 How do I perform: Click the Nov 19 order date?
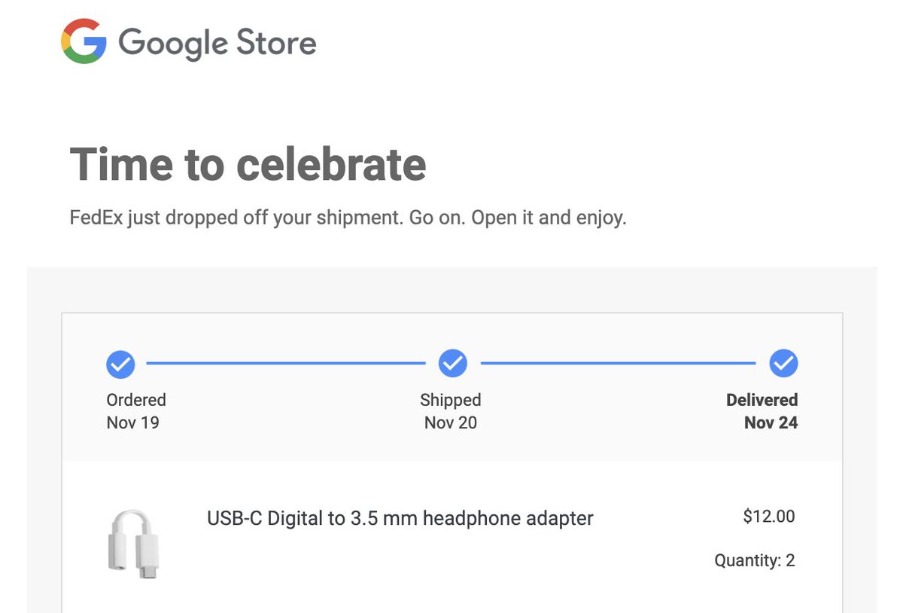tap(133, 422)
